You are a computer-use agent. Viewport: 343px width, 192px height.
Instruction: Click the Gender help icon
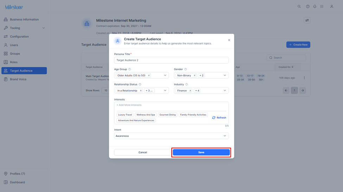tap(185, 69)
